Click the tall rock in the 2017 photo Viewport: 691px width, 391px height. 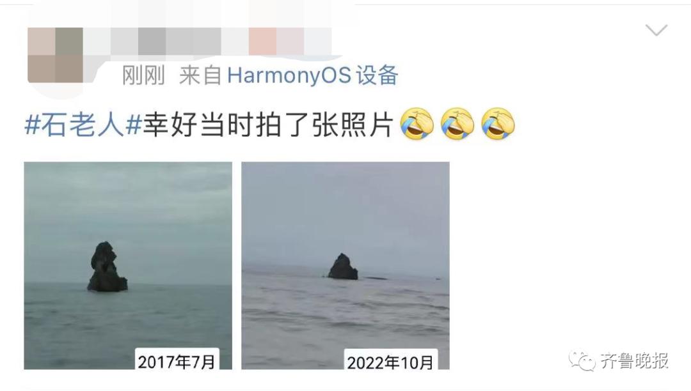(x=107, y=266)
